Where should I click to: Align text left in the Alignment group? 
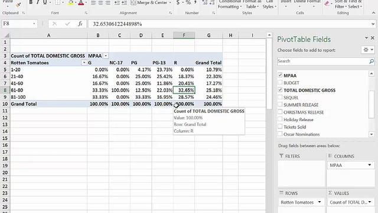tap(93, 2)
